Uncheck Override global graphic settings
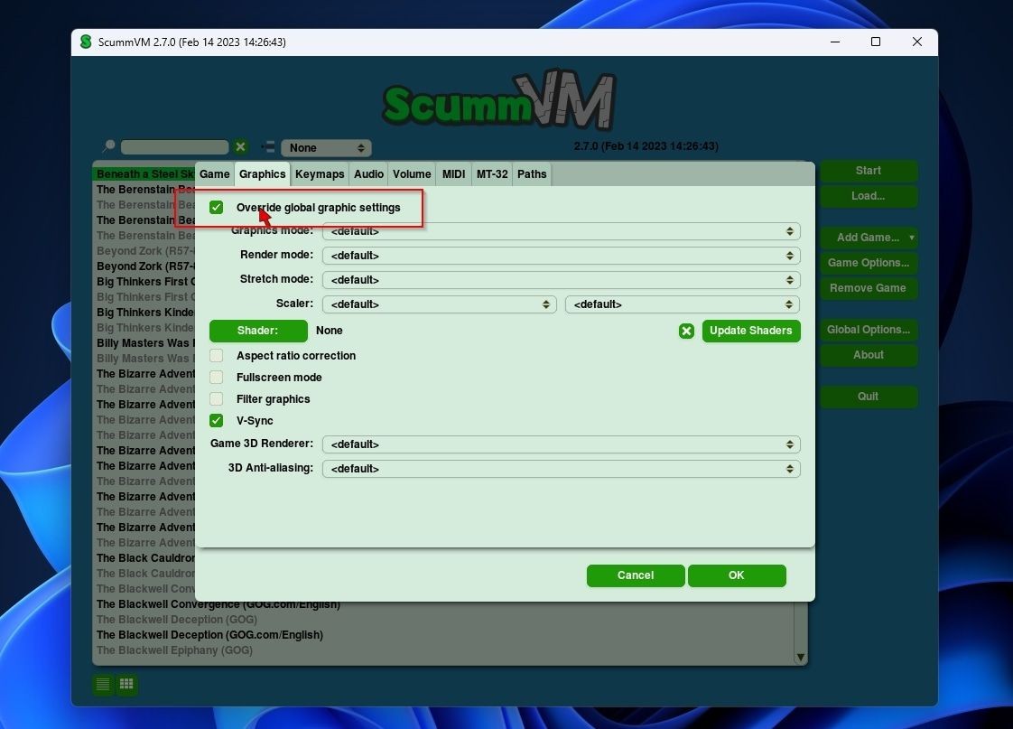 [x=217, y=208]
